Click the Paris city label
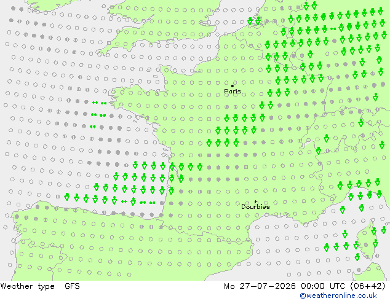The height and width of the screenshot is (301, 390). 233,92
